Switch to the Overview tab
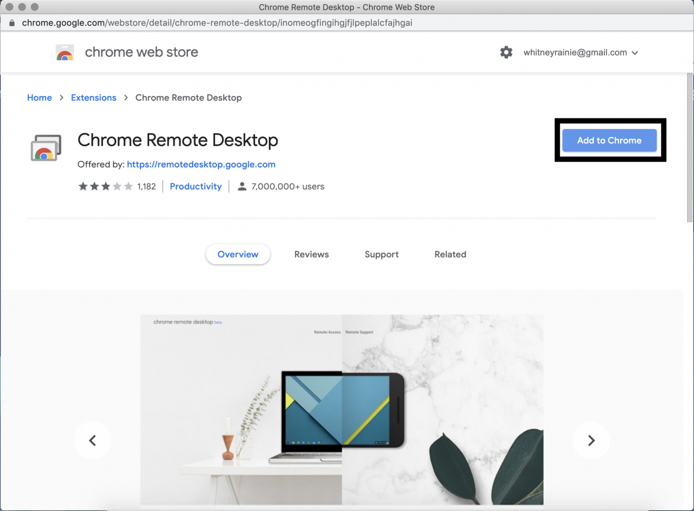 tap(238, 254)
